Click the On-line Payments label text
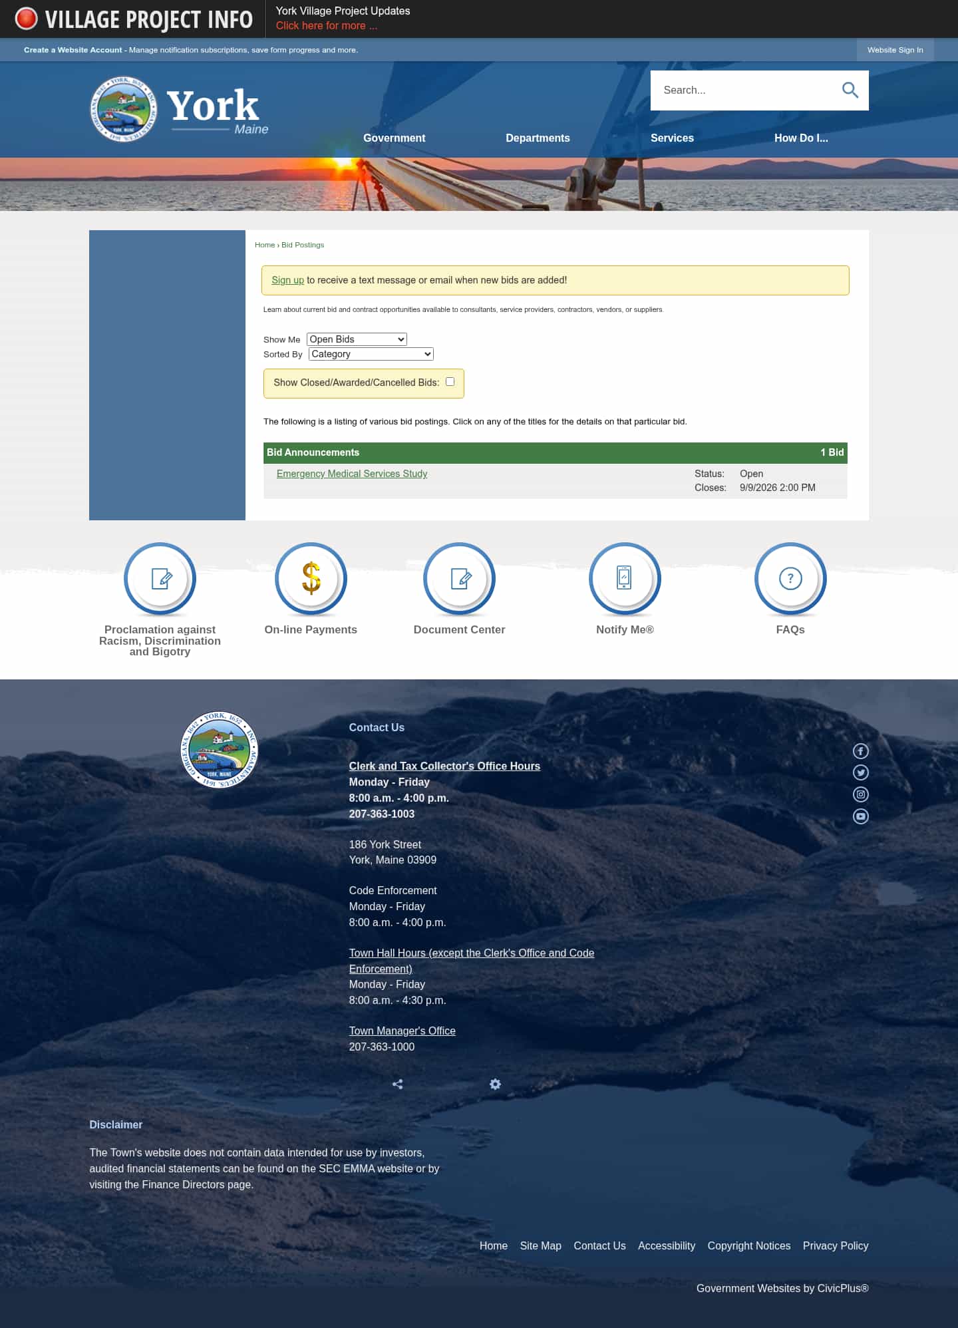Viewport: 958px width, 1328px height. pyautogui.click(x=311, y=629)
